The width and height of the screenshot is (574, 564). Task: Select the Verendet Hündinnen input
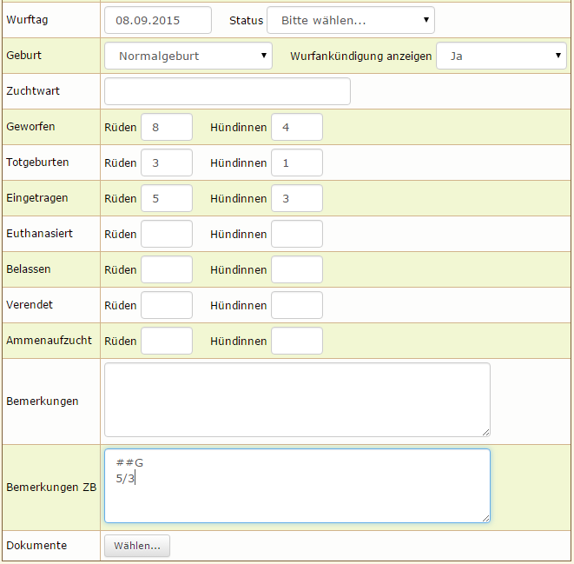click(296, 305)
